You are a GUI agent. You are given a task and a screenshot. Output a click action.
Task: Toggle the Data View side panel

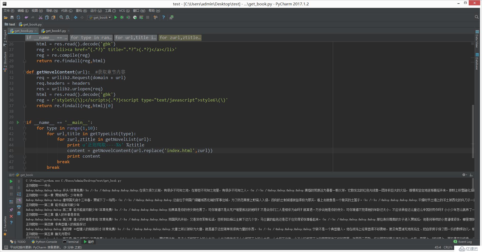[477, 39]
